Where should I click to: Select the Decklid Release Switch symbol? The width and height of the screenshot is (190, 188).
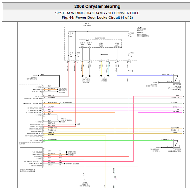(177, 144)
